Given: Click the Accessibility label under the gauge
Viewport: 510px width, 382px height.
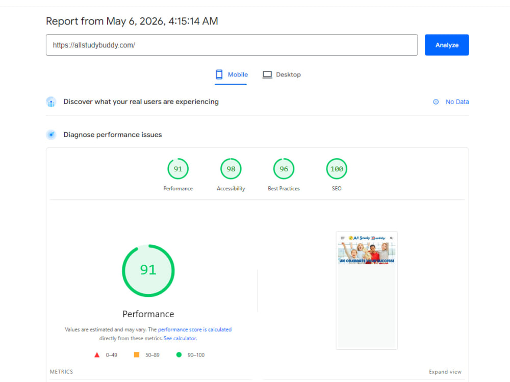Looking at the screenshot, I should (231, 188).
